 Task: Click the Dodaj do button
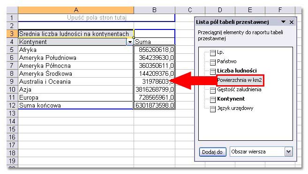pos(212,152)
